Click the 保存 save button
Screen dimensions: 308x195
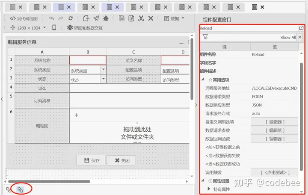tap(91, 160)
